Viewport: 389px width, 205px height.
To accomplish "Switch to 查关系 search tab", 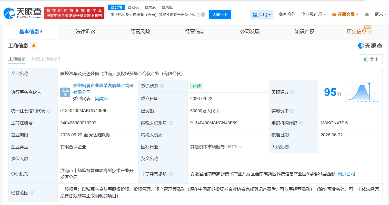I will pyautogui.click(x=150, y=7).
